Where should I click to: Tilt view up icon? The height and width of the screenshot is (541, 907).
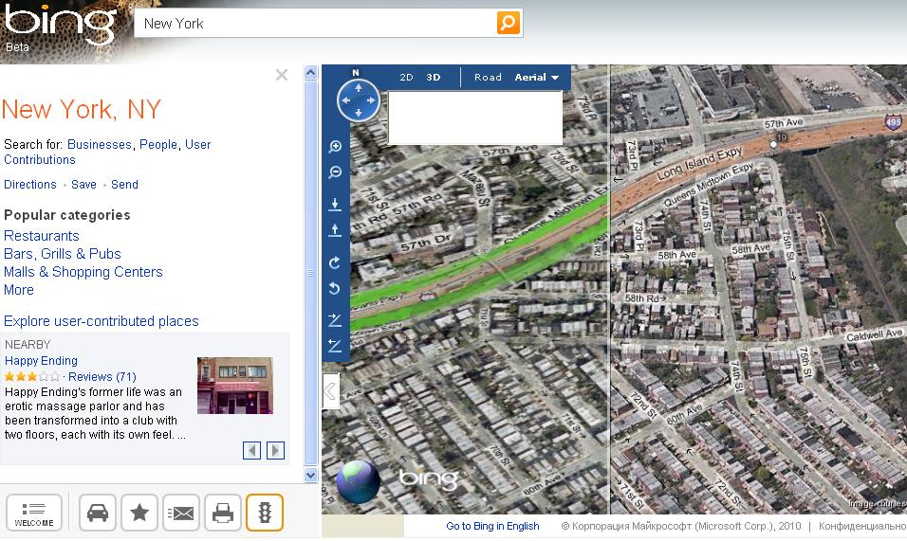pos(335,319)
